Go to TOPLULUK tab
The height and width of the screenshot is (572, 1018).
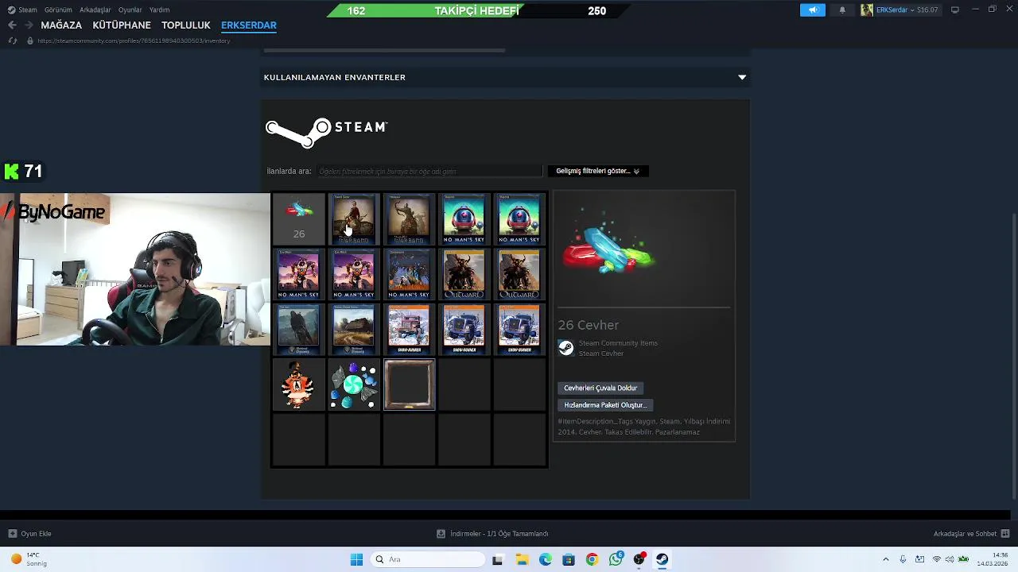tap(186, 25)
